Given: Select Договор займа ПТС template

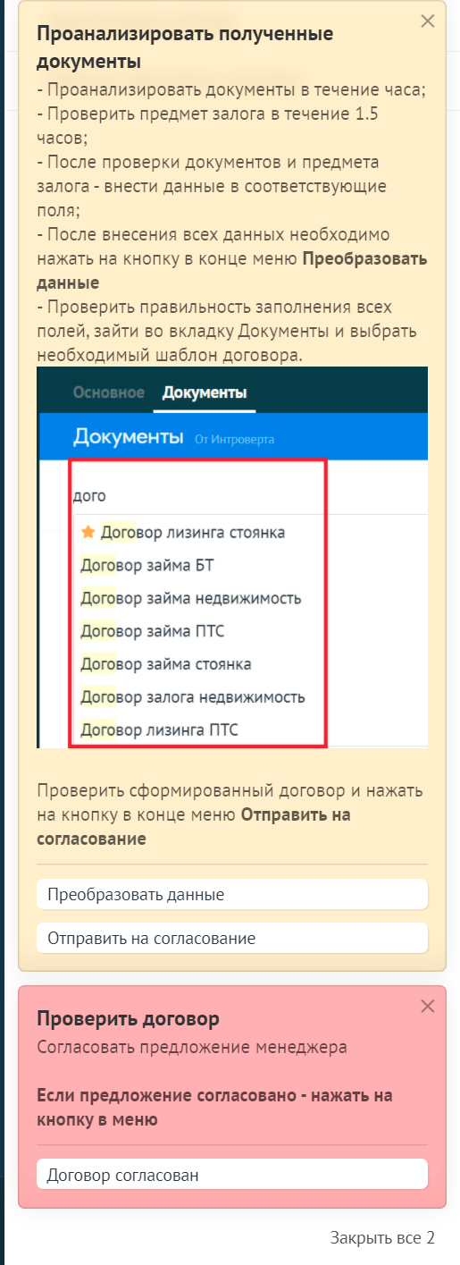Looking at the screenshot, I should point(152,631).
